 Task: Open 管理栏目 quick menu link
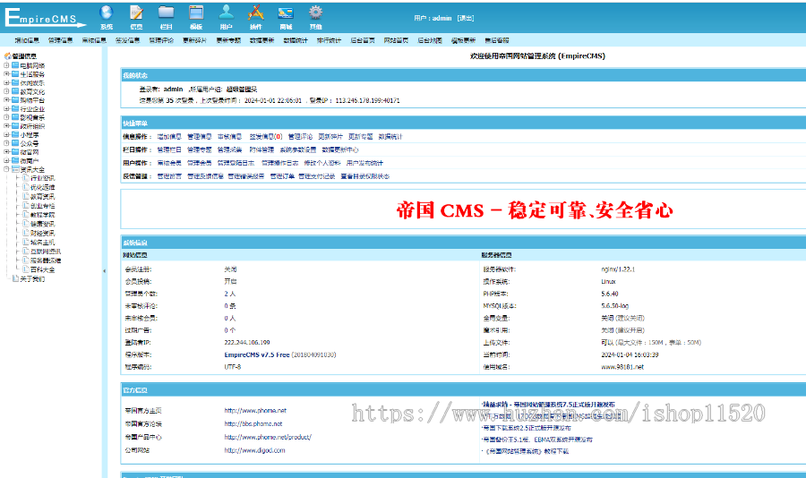pos(169,150)
